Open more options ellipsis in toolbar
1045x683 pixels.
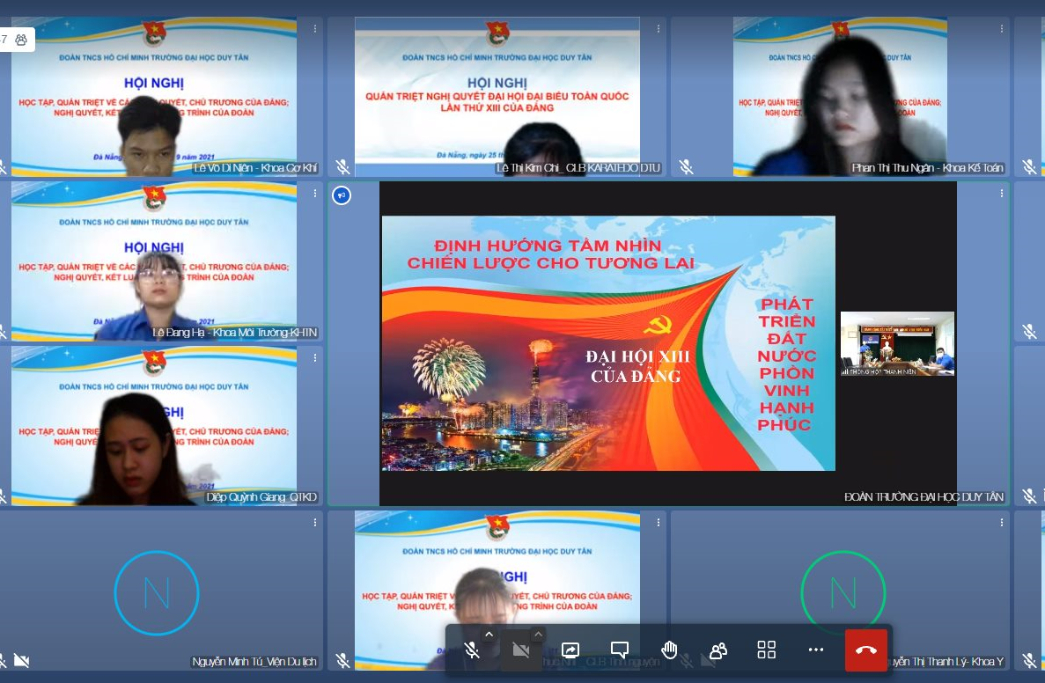pos(816,650)
